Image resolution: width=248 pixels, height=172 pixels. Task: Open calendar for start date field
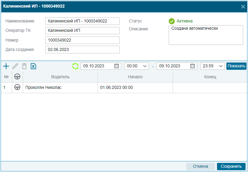116,66
